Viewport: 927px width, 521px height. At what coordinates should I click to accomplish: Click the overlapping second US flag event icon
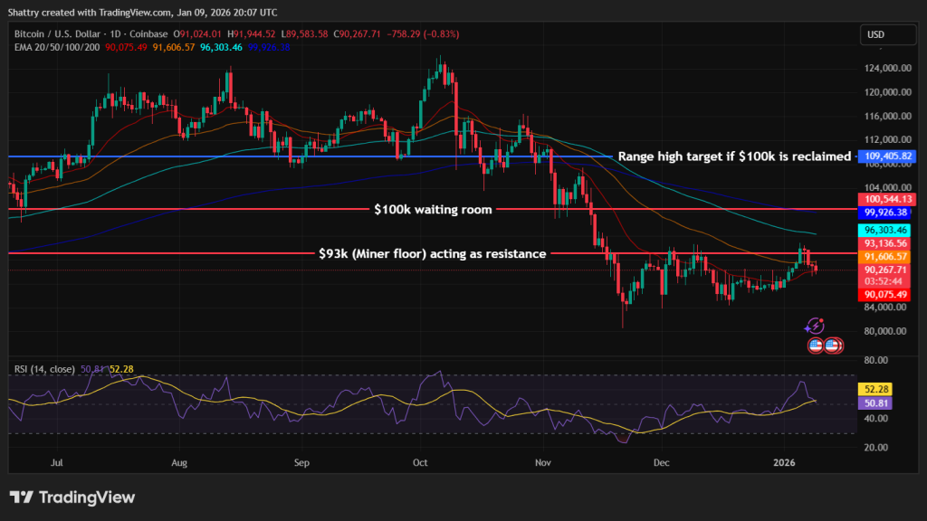click(831, 345)
